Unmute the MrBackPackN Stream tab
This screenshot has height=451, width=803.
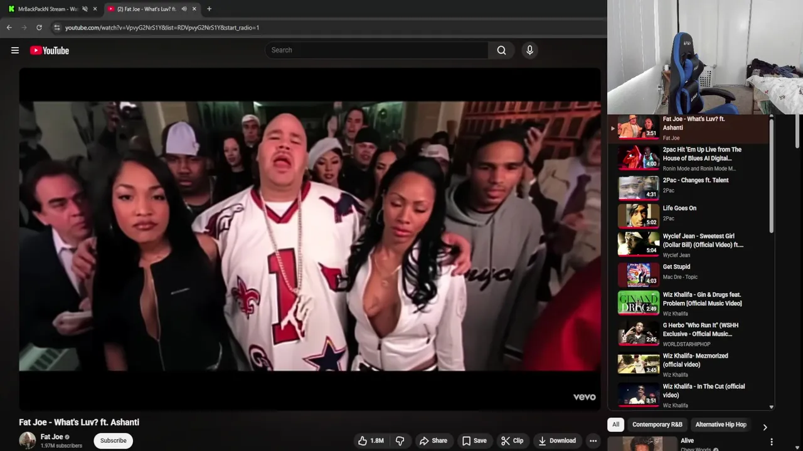[85, 9]
